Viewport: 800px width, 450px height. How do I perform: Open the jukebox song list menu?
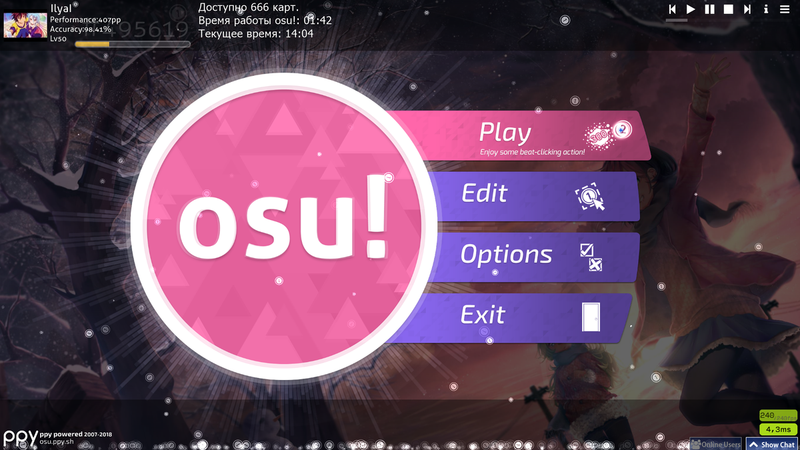(785, 9)
